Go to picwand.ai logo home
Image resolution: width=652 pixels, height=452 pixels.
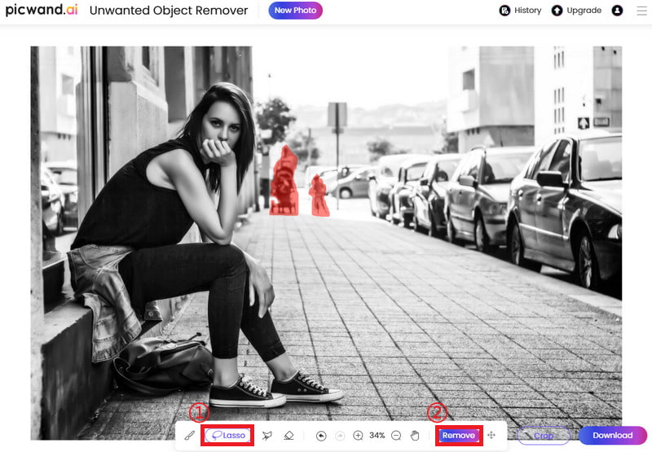coord(42,10)
